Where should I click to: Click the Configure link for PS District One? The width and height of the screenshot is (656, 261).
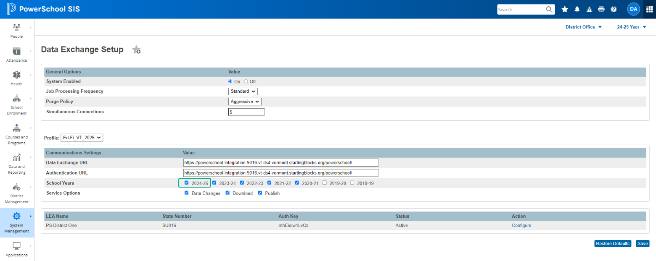point(521,225)
